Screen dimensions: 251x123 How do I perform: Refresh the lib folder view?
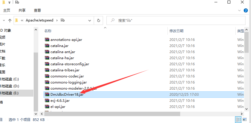tap(99, 21)
